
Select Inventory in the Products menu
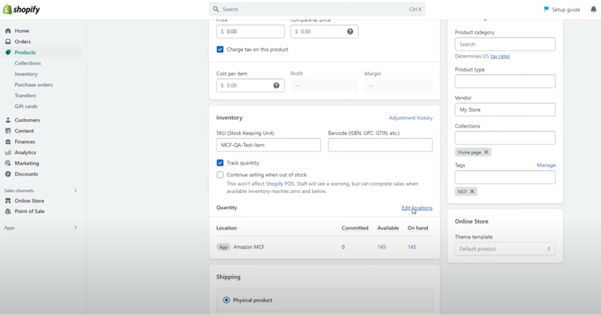(x=26, y=74)
